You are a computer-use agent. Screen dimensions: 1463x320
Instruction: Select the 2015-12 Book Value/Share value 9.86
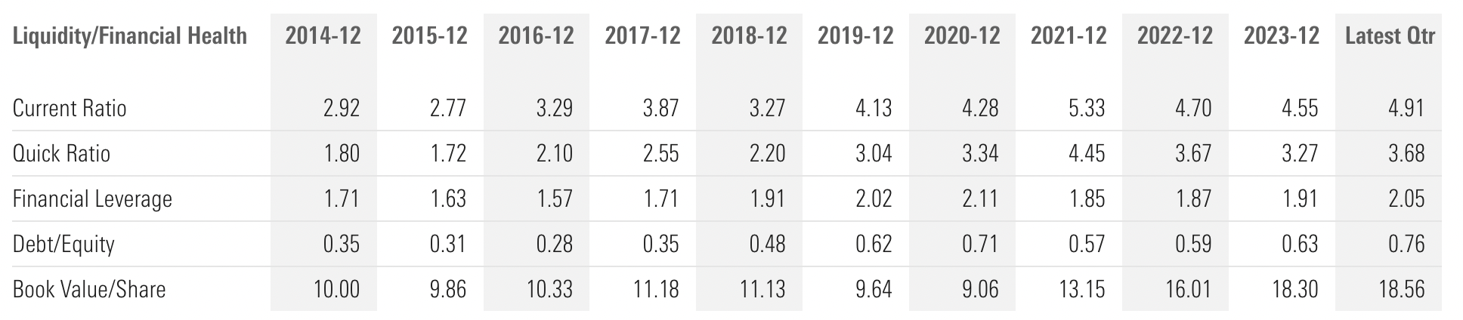click(x=447, y=289)
